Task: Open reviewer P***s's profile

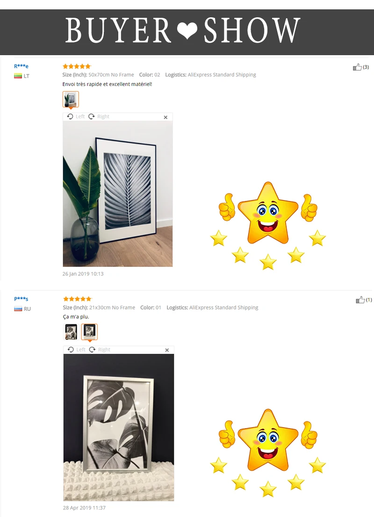Action: (x=21, y=299)
